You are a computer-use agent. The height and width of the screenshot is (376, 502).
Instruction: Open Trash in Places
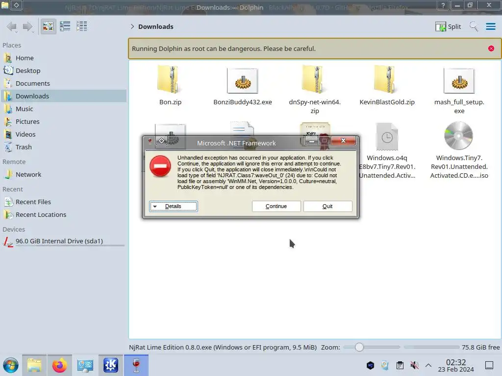pyautogui.click(x=64, y=147)
